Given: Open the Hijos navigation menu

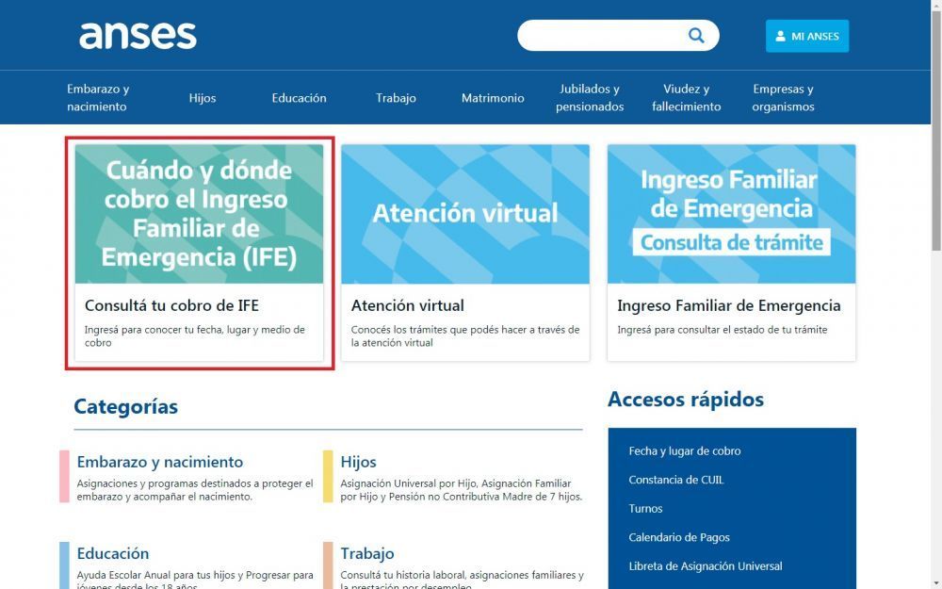Looking at the screenshot, I should coord(203,97).
